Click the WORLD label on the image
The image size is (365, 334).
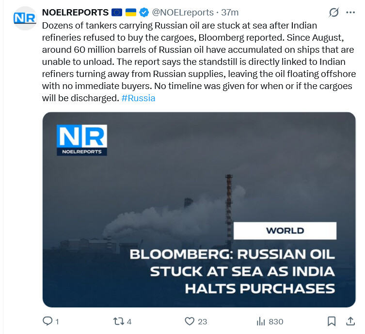point(285,230)
